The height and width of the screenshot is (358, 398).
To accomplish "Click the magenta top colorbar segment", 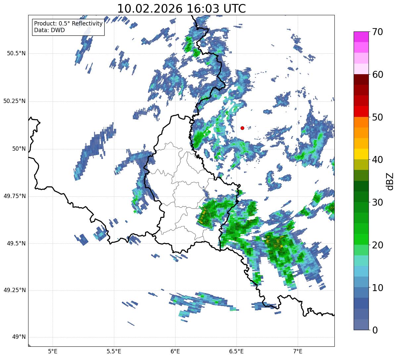I will (x=361, y=37).
